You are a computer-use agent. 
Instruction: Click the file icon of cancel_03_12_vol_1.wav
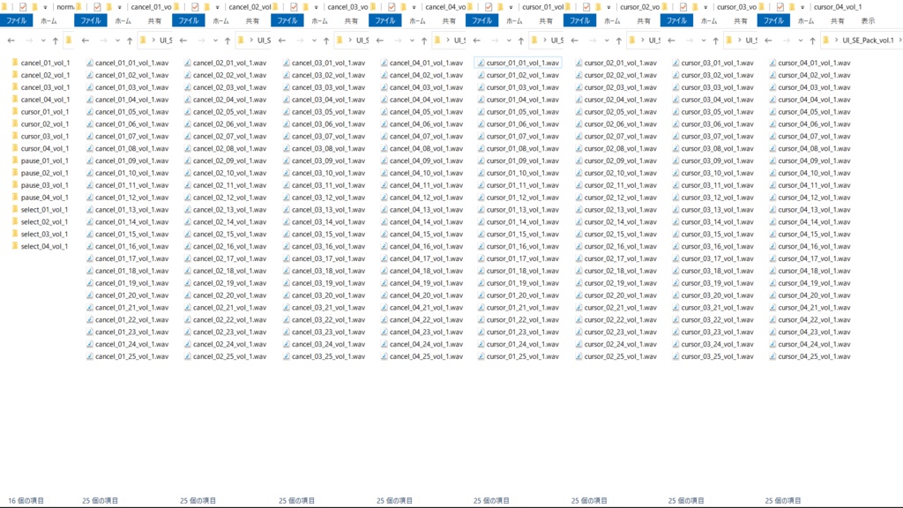coord(287,197)
